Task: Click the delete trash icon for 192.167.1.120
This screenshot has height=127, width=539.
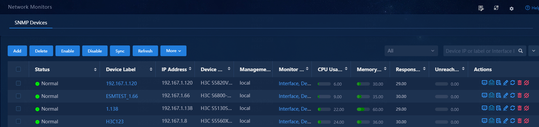Action: pyautogui.click(x=519, y=83)
